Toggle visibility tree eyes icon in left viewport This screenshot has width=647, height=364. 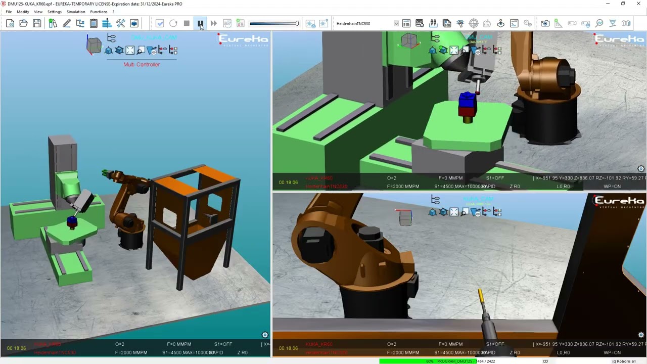[x=111, y=38]
